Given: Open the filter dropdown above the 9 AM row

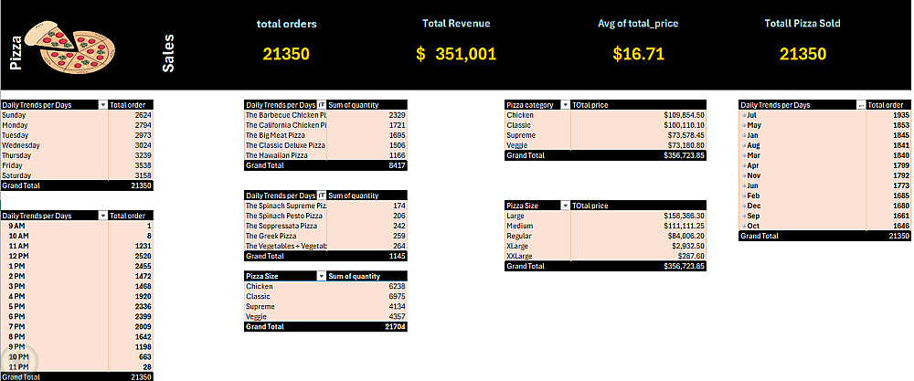Looking at the screenshot, I should [x=101, y=216].
